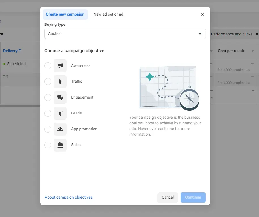259x217 pixels.
Task: Select the Traffic radio button
Action: click(x=48, y=82)
